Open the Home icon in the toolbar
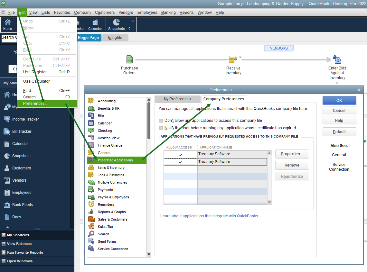The width and height of the screenshot is (367, 272). coord(7,23)
